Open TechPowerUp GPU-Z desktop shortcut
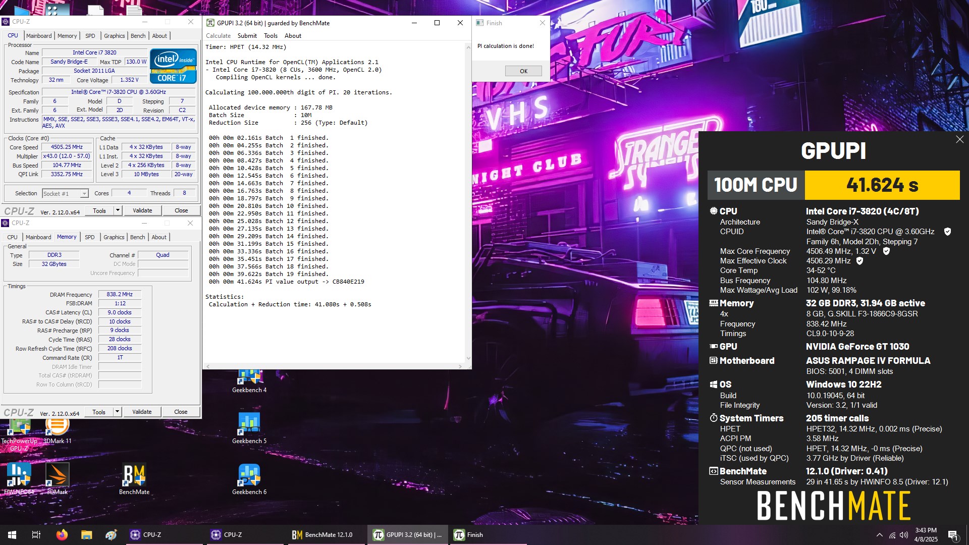 [x=19, y=435]
